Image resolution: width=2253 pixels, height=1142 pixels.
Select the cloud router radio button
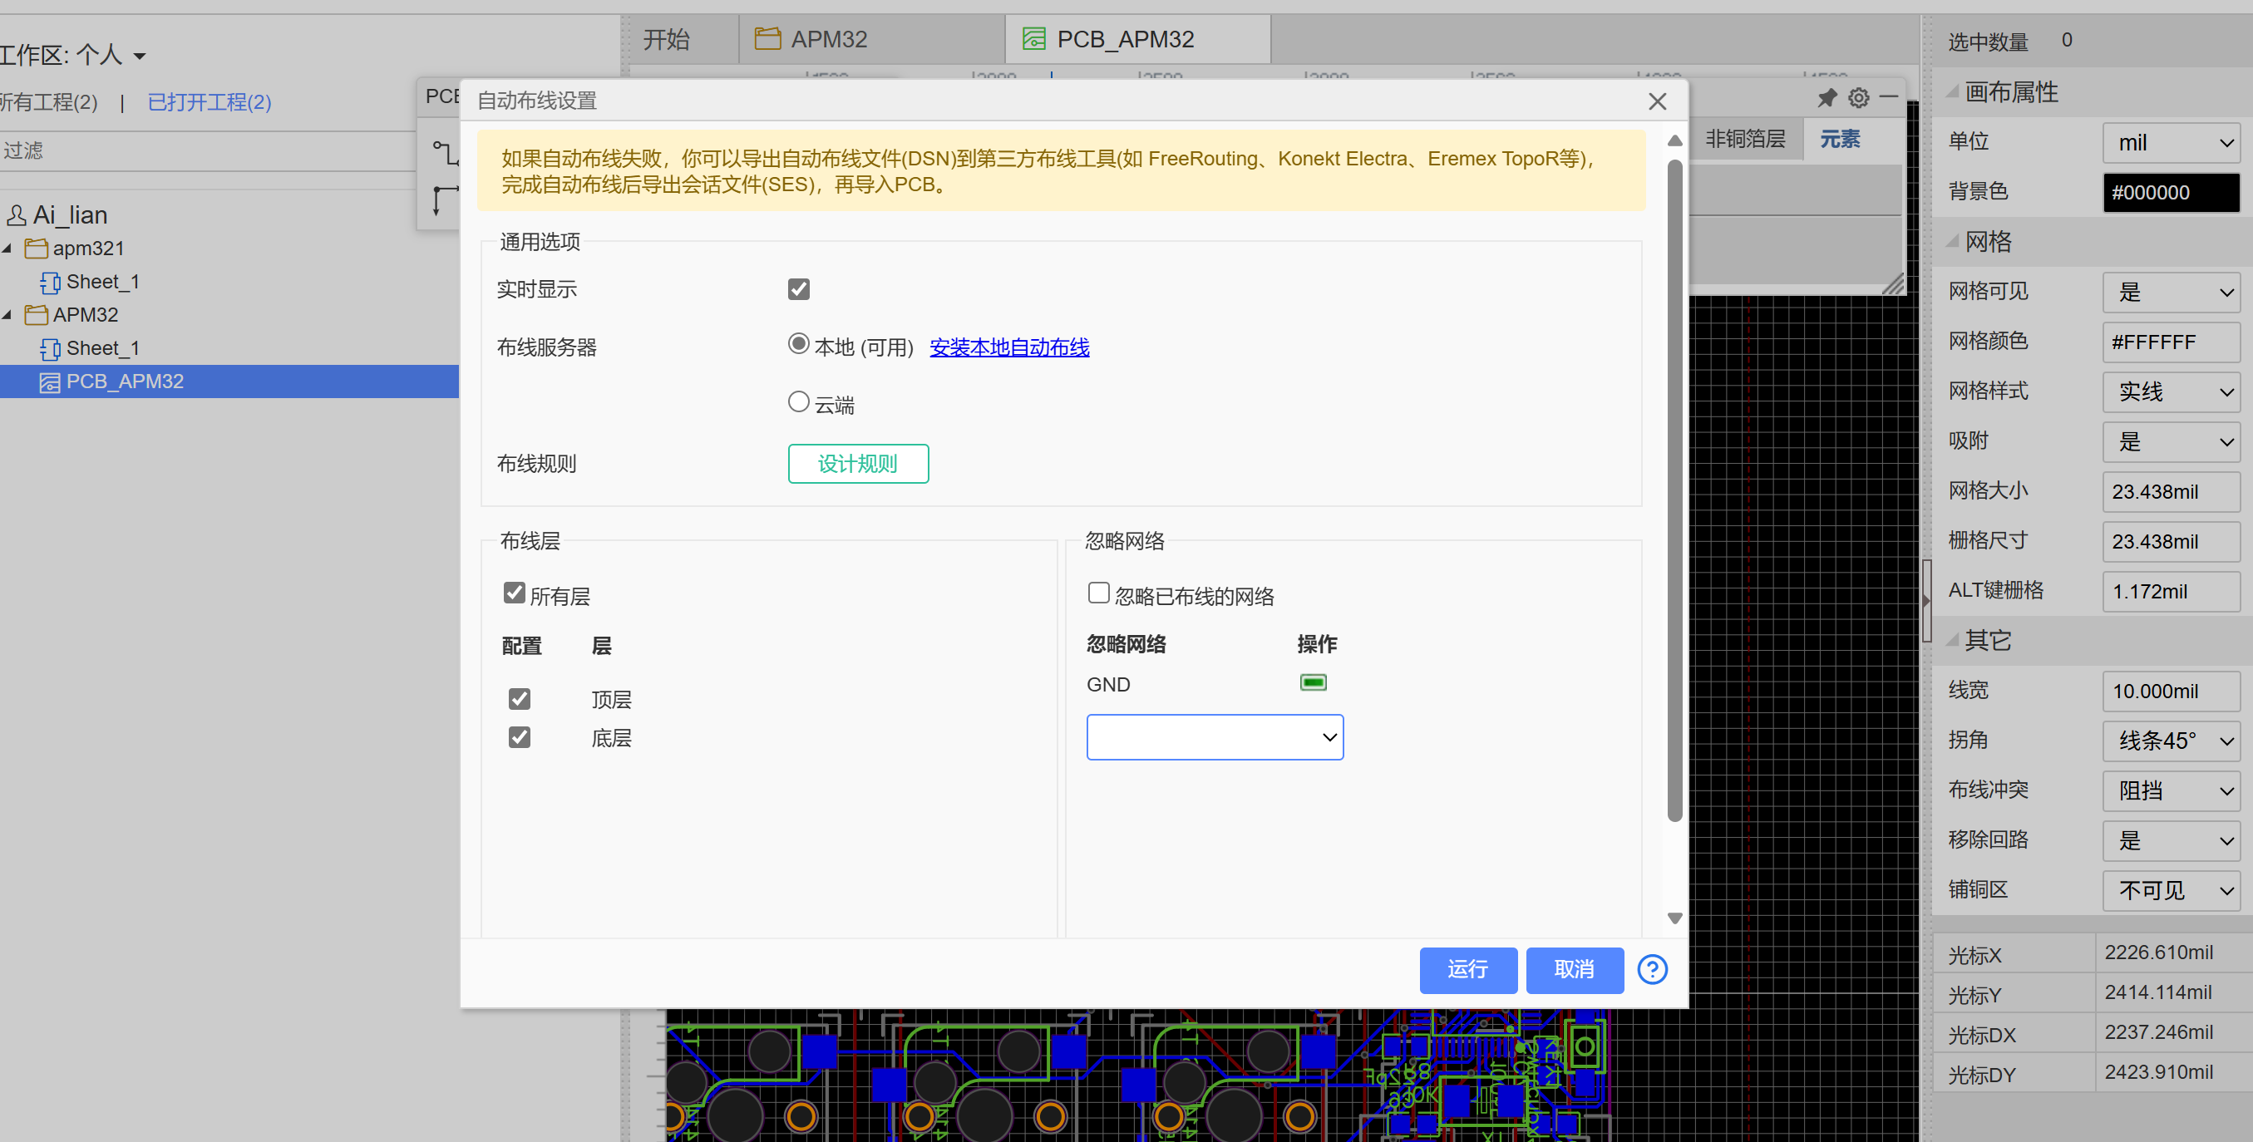(797, 402)
